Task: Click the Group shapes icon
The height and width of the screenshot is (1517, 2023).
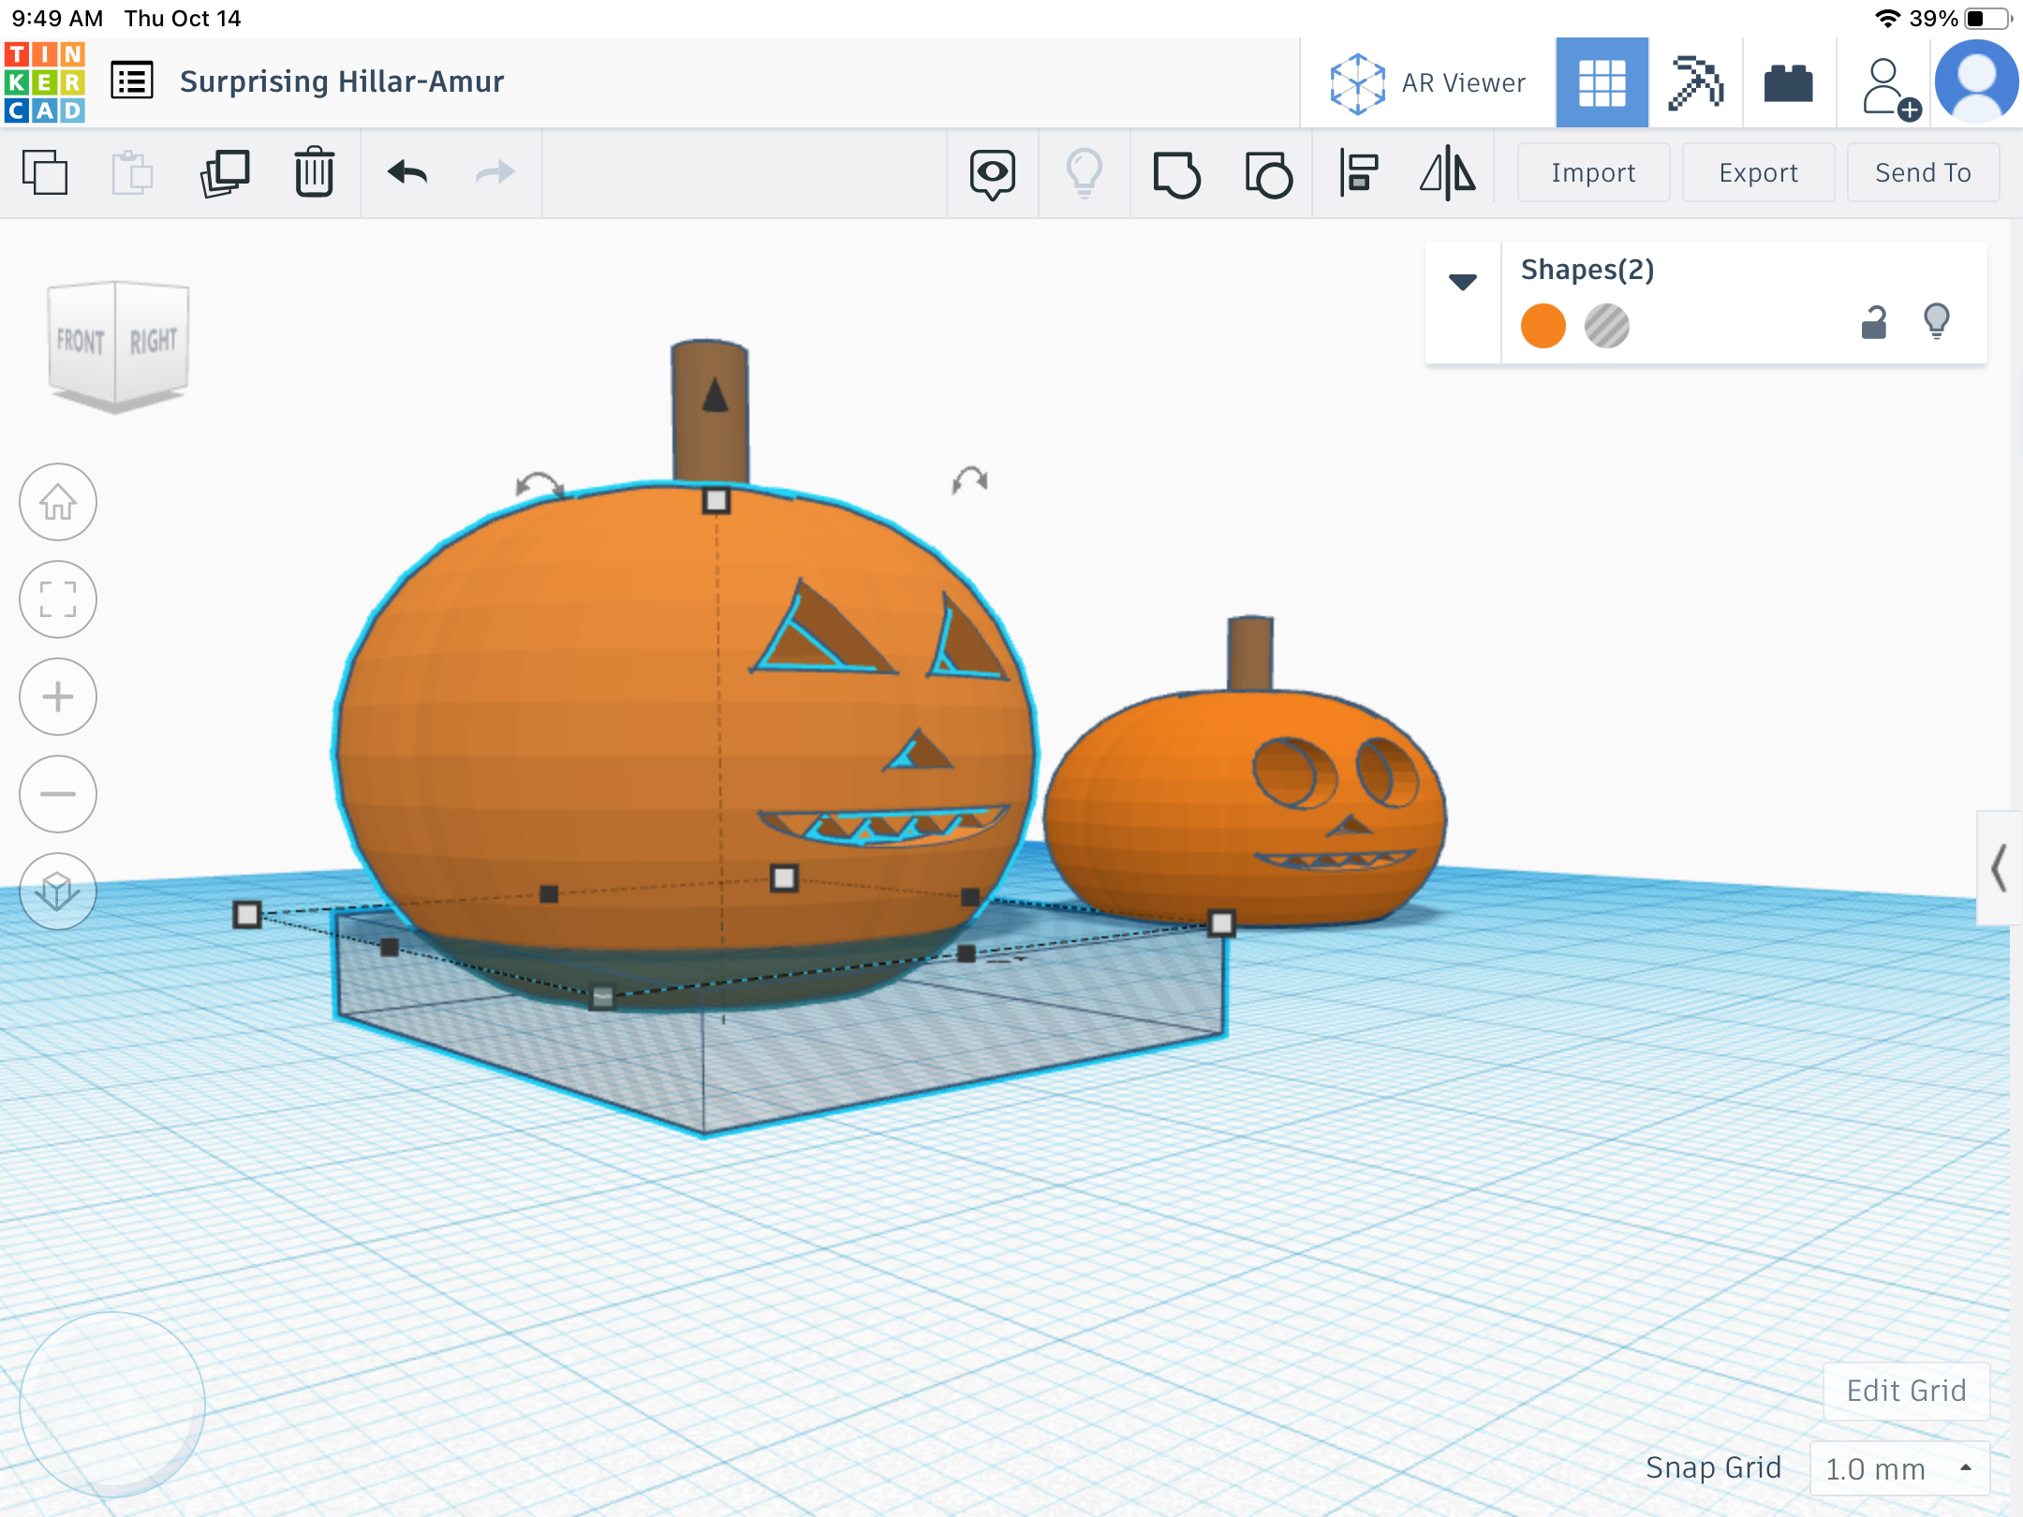Action: 1176,174
